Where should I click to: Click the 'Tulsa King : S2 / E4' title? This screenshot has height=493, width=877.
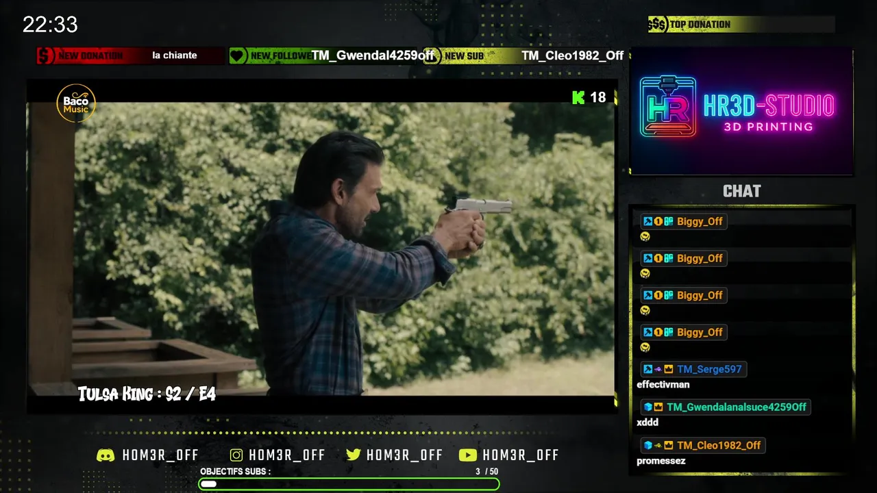pos(147,394)
